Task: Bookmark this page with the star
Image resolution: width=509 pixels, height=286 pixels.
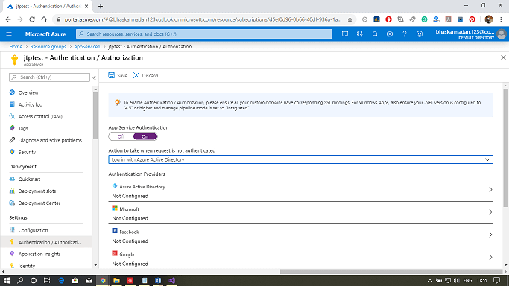Action: tap(350, 19)
